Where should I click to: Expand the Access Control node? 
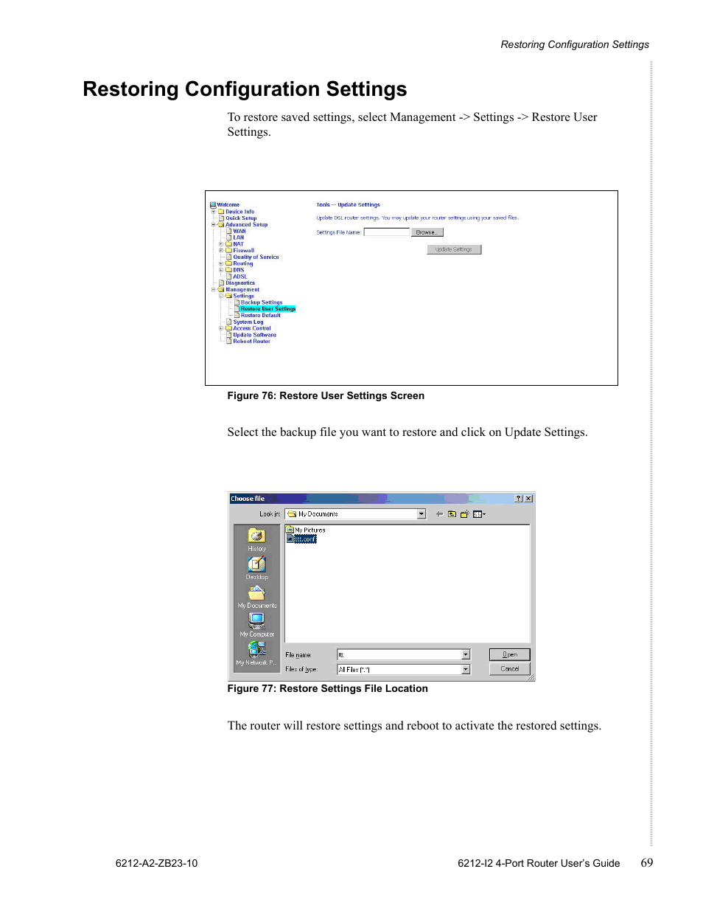point(221,328)
